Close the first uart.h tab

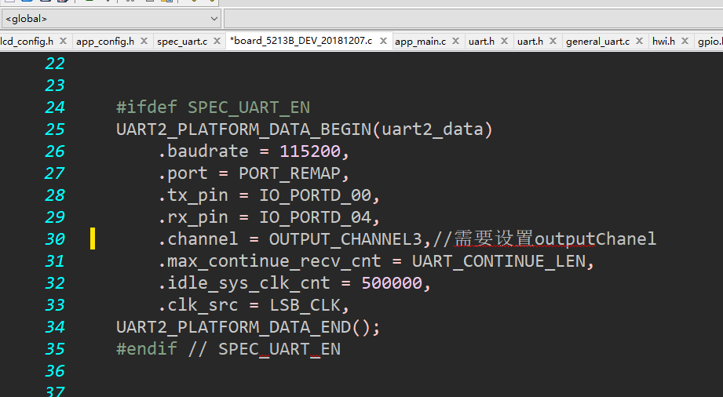pos(504,41)
